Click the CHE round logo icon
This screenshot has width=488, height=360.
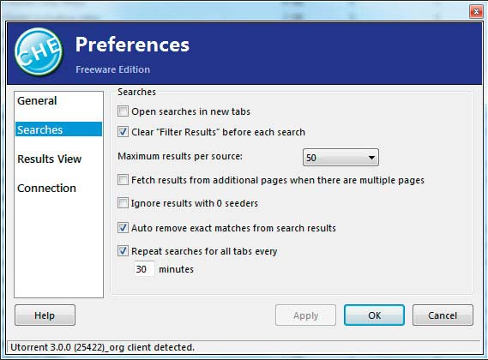[x=39, y=52]
